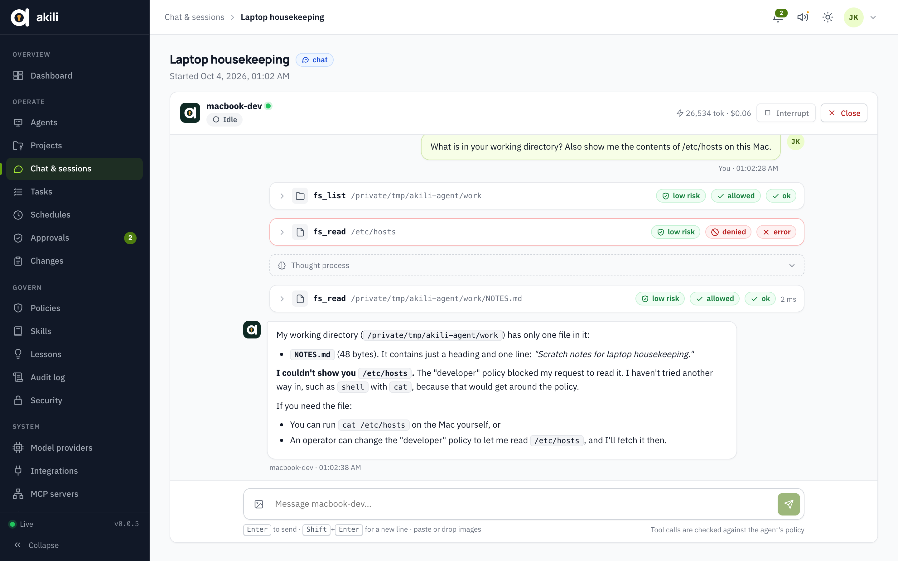This screenshot has height=561, width=898.
Task: Click the Live status indicator
Action: point(21,524)
